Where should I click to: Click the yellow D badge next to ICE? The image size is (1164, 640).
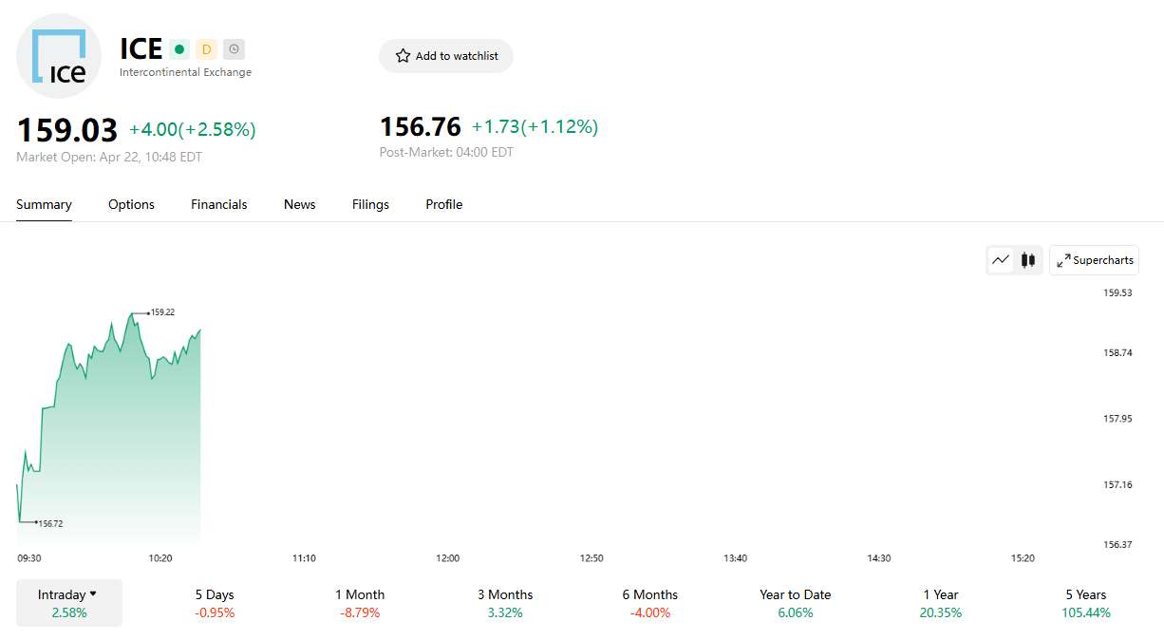(207, 49)
